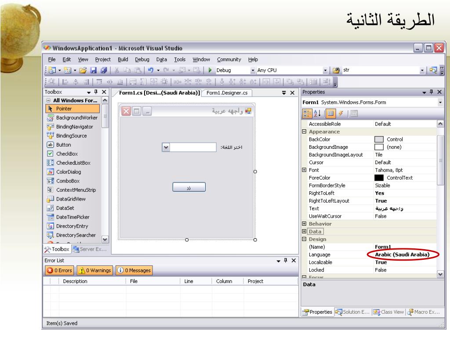
Task: Expand the Font property
Action: (x=304, y=170)
